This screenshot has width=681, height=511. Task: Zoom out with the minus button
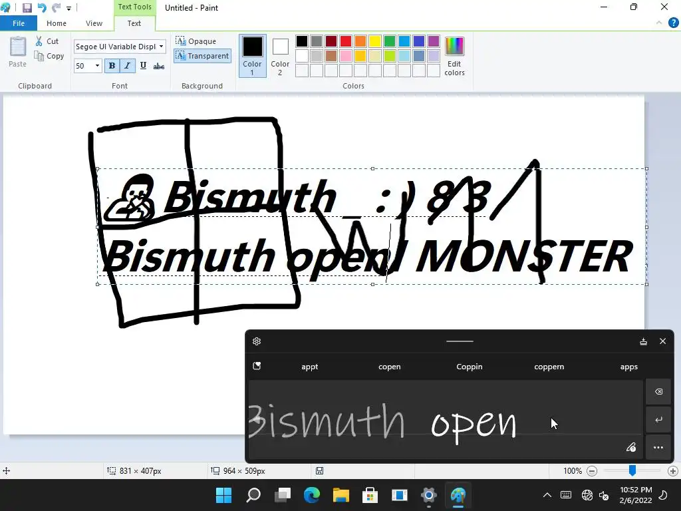tap(591, 471)
